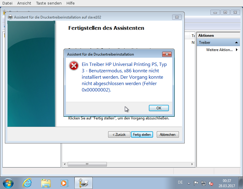
Task: Click OK in the error dialog
Action: click(159, 108)
